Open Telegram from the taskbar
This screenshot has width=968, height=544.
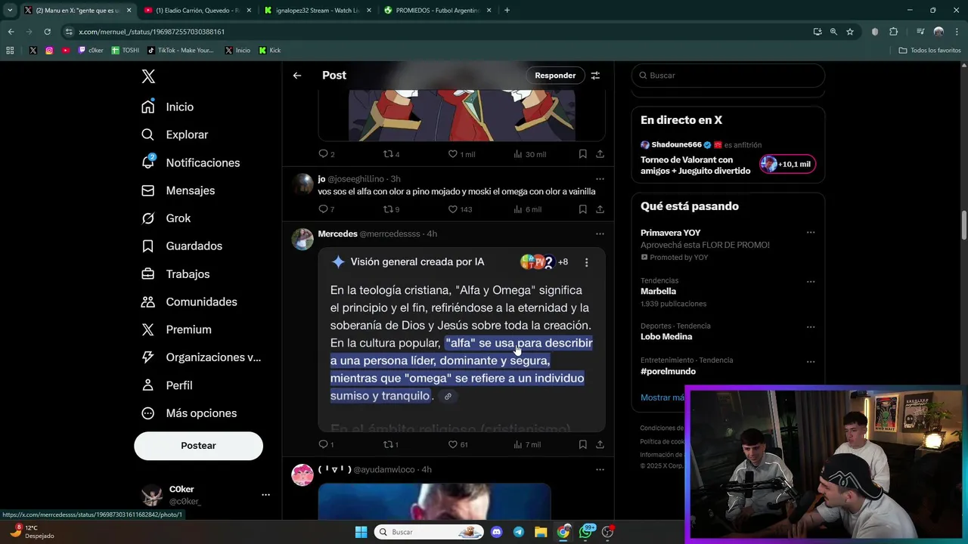pyautogui.click(x=518, y=532)
